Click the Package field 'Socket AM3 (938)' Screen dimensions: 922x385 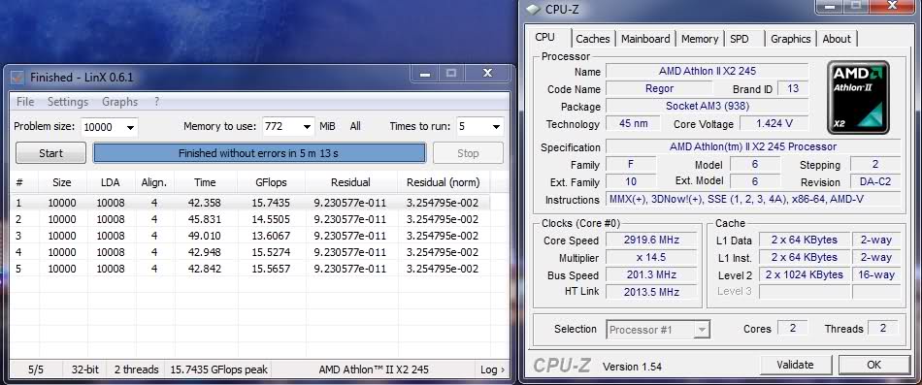coord(707,107)
